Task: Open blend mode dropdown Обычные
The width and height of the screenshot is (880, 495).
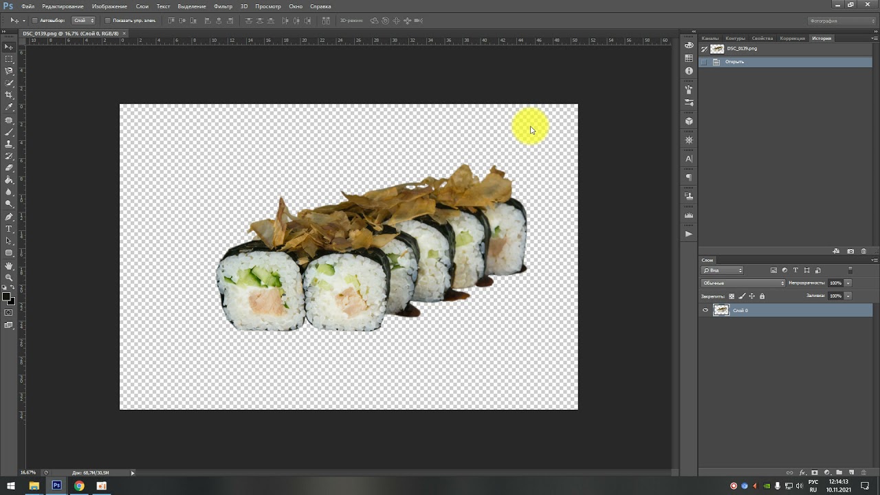Action: point(742,283)
